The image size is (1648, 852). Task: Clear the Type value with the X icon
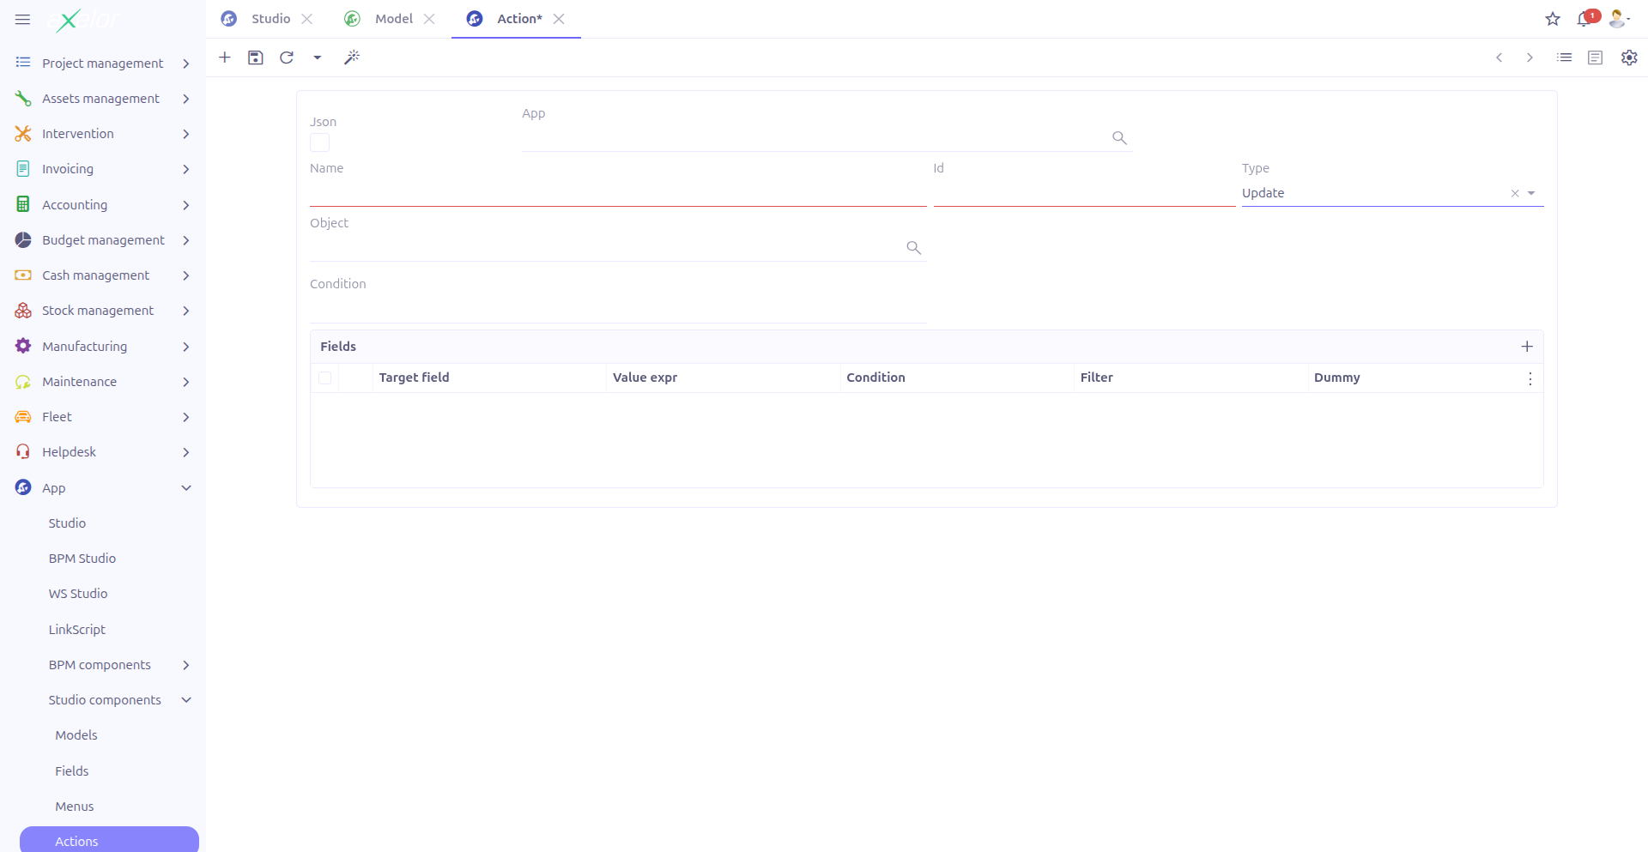(x=1516, y=193)
